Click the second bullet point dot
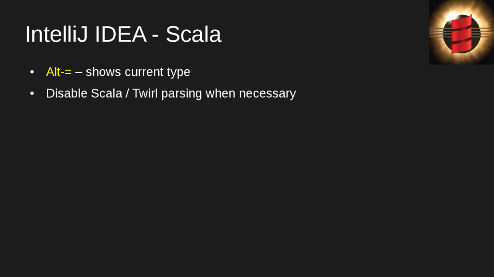The width and height of the screenshot is (494, 277). (x=32, y=93)
